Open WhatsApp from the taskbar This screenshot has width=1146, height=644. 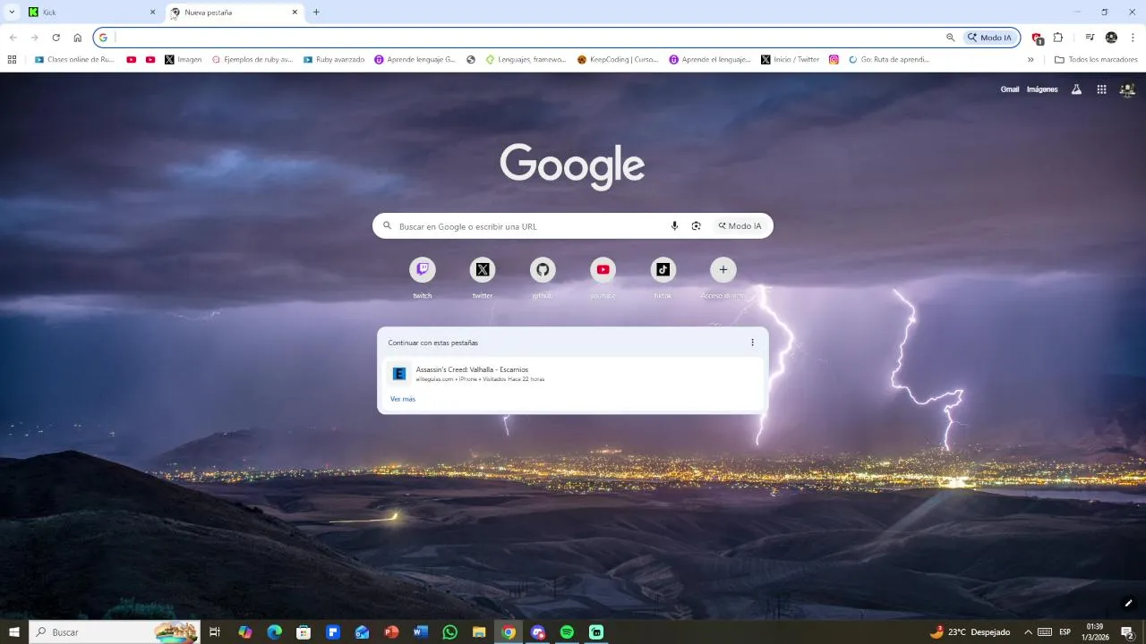[450, 632]
